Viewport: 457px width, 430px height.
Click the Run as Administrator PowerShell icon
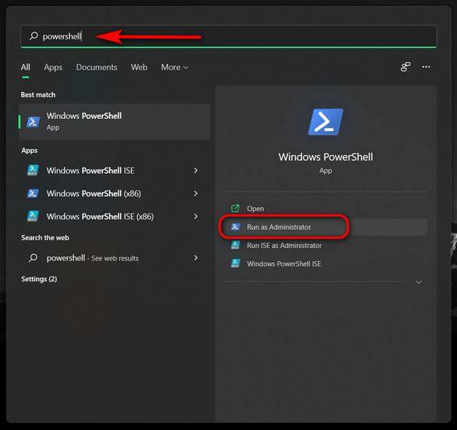tap(235, 227)
